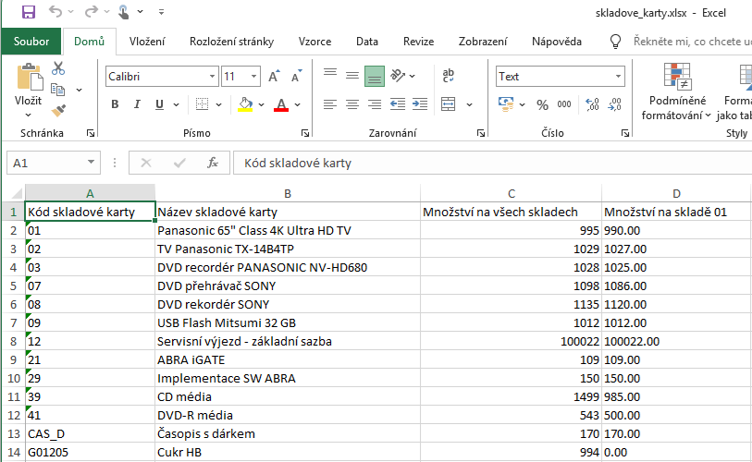Apply thousands separator 000 style
Screen dimensions: 752x462
coord(564,104)
